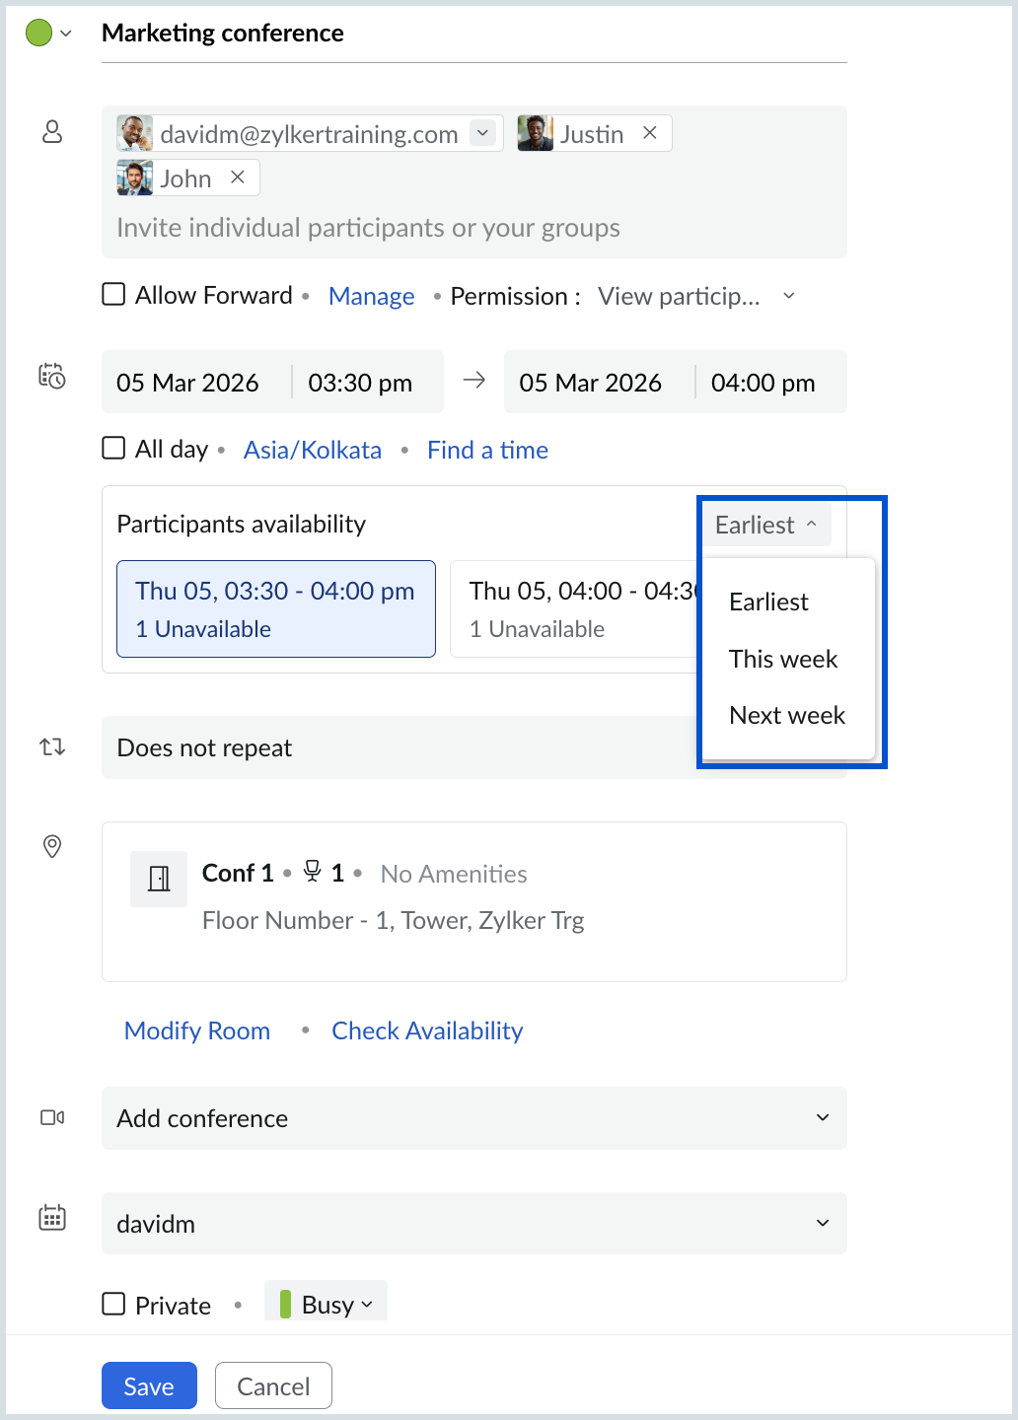Select Next week from the list
Image resolution: width=1018 pixels, height=1420 pixels.
tap(786, 715)
